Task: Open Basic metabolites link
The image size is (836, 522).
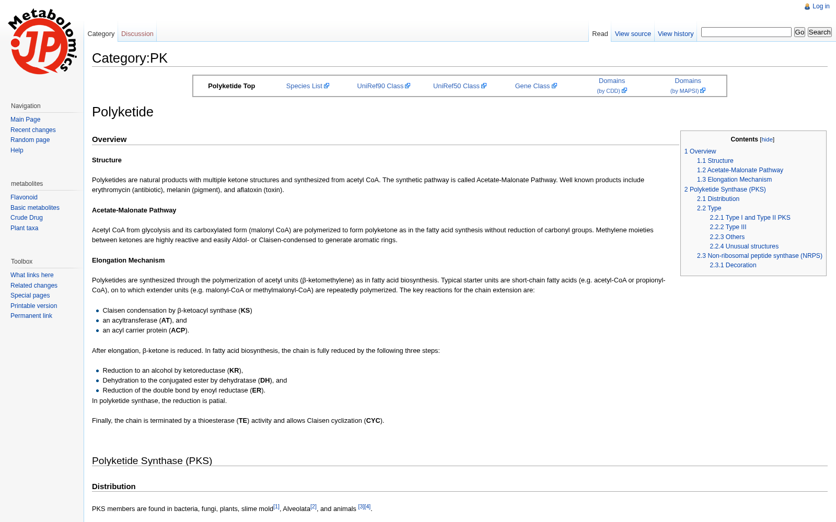Action: [x=35, y=208]
